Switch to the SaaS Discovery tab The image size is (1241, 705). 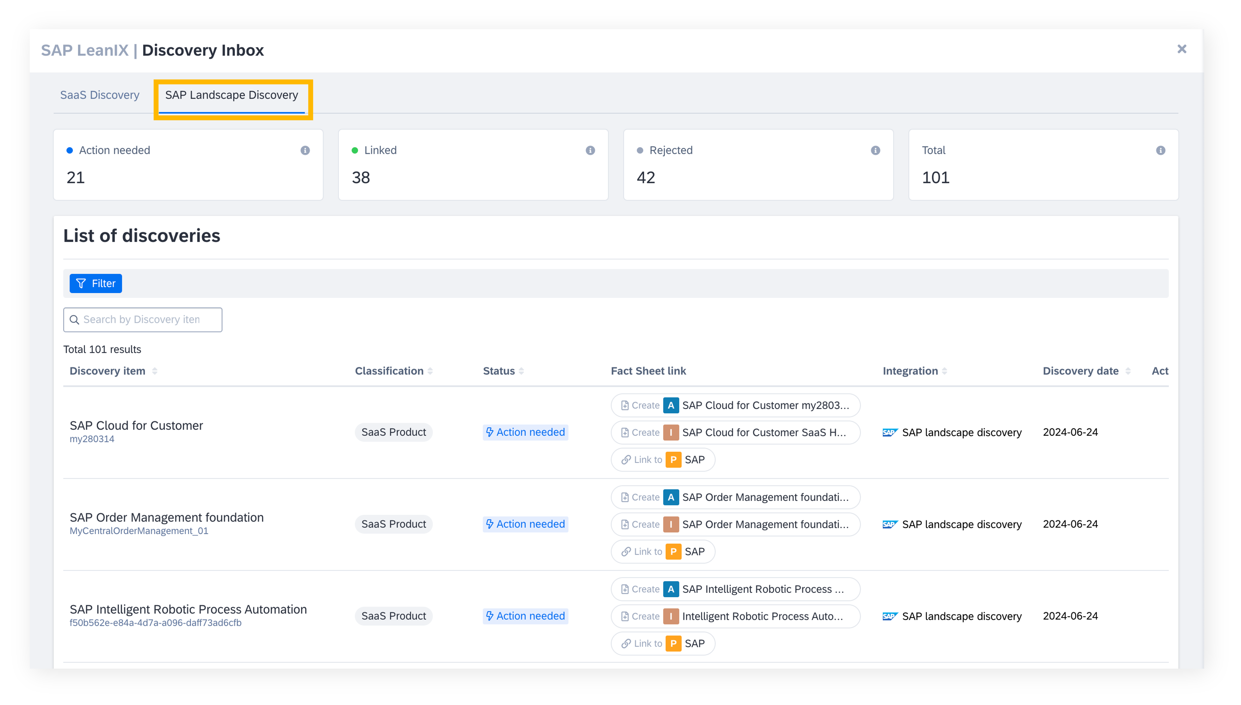click(x=99, y=95)
